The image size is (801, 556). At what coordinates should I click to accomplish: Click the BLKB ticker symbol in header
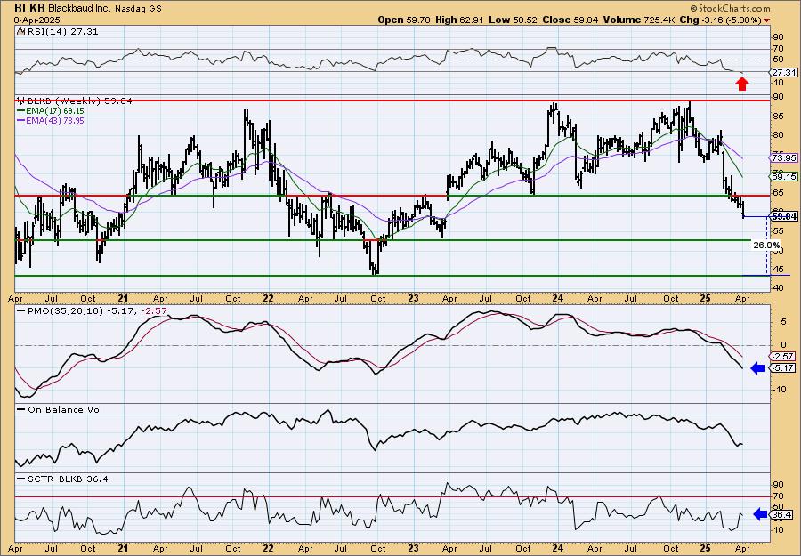tap(30, 9)
